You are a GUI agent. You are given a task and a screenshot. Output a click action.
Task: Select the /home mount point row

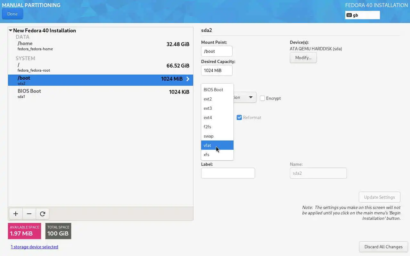tap(101, 46)
